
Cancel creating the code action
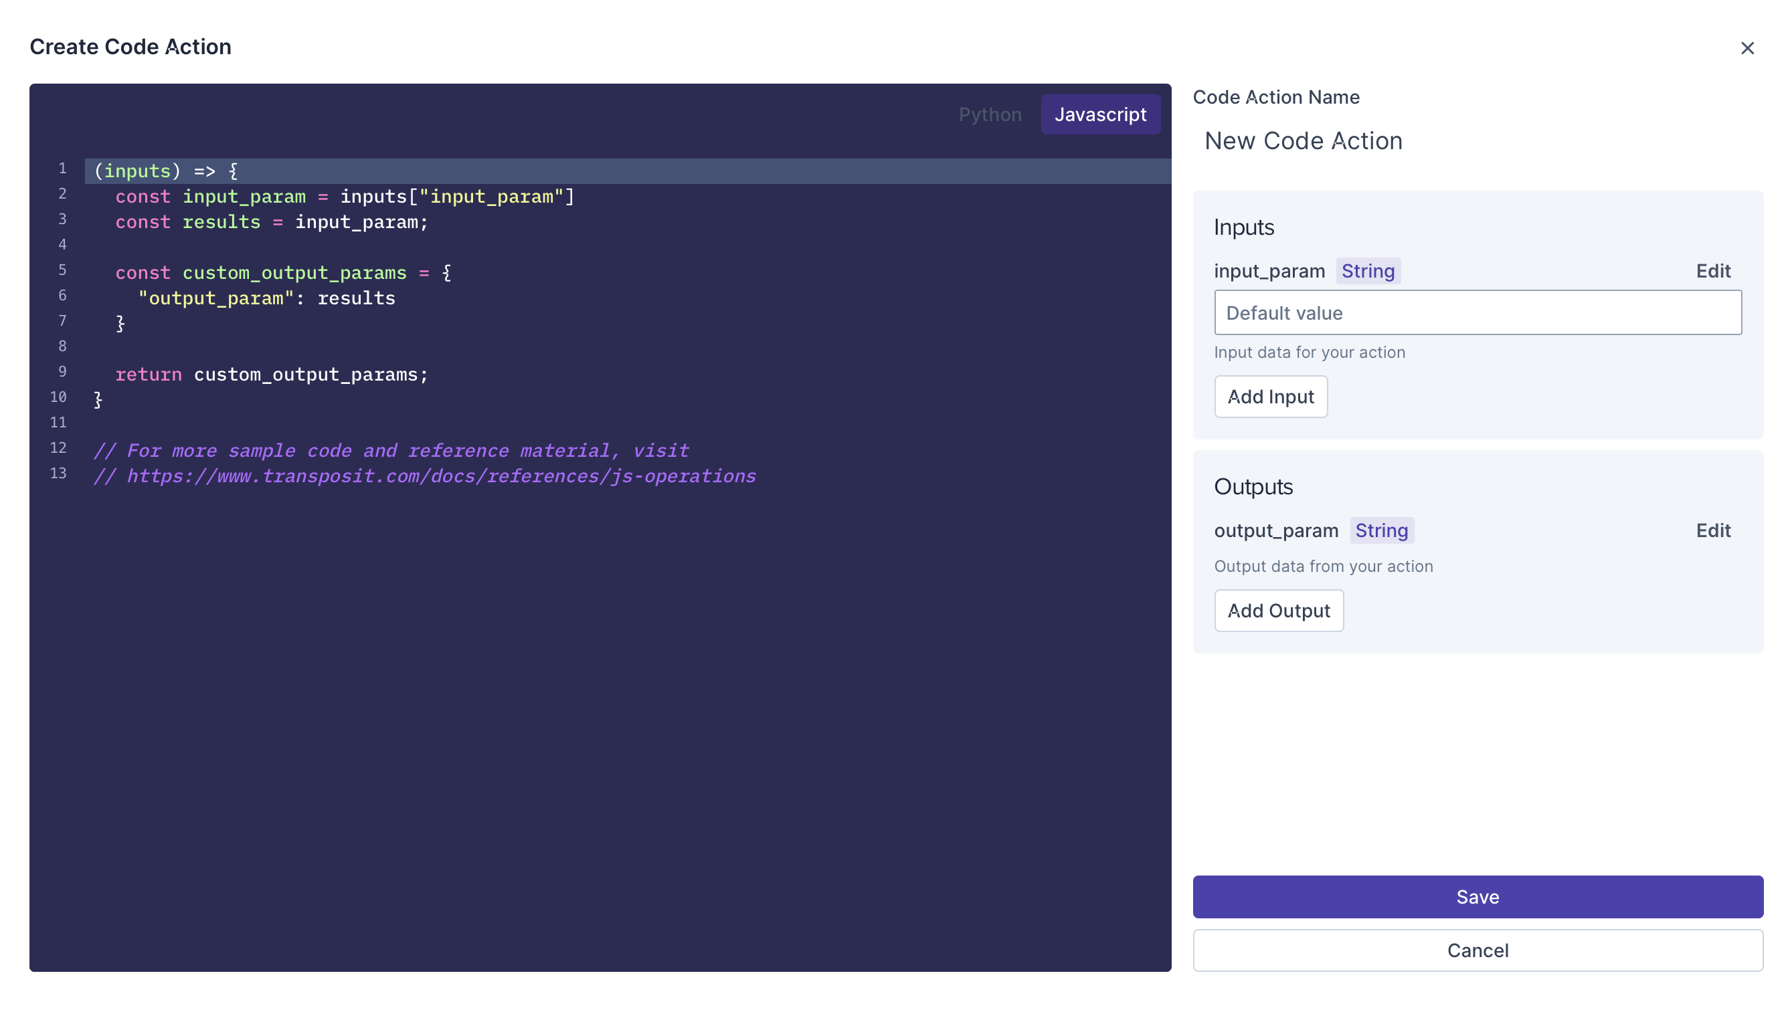[x=1477, y=950]
